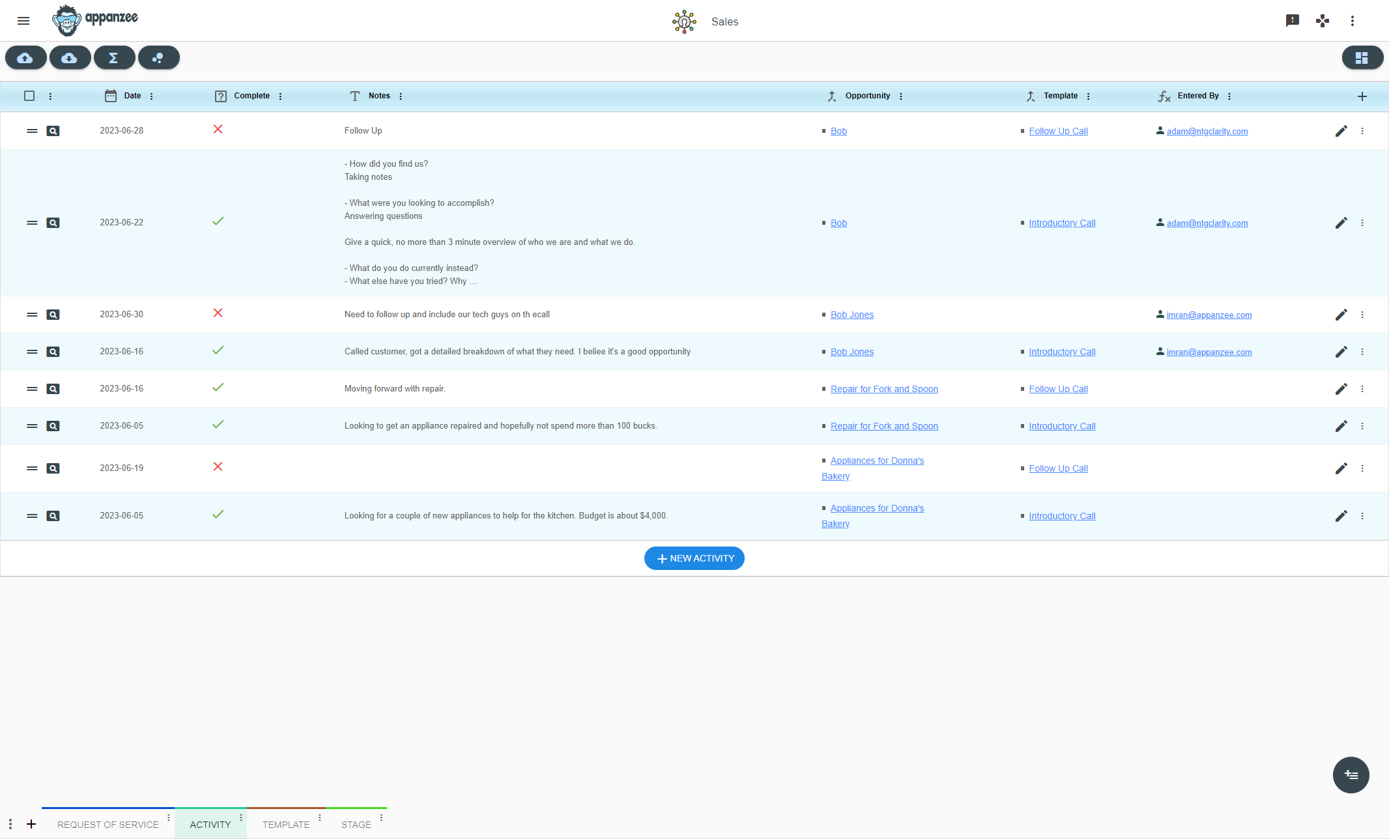
Task: Open the Notes column options menu
Action: coord(401,96)
